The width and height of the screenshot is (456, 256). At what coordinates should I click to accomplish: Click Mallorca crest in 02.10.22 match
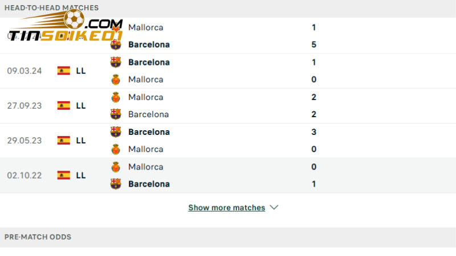coord(116,167)
